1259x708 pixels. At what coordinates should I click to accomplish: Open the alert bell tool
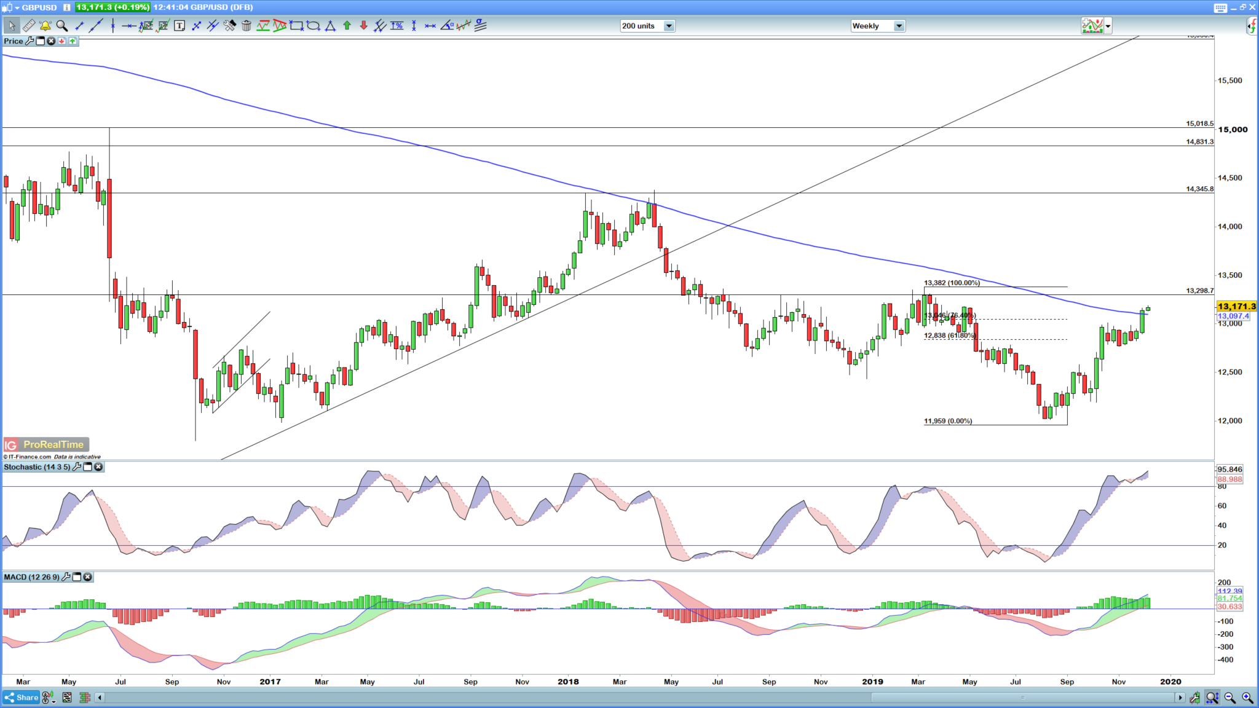point(45,26)
